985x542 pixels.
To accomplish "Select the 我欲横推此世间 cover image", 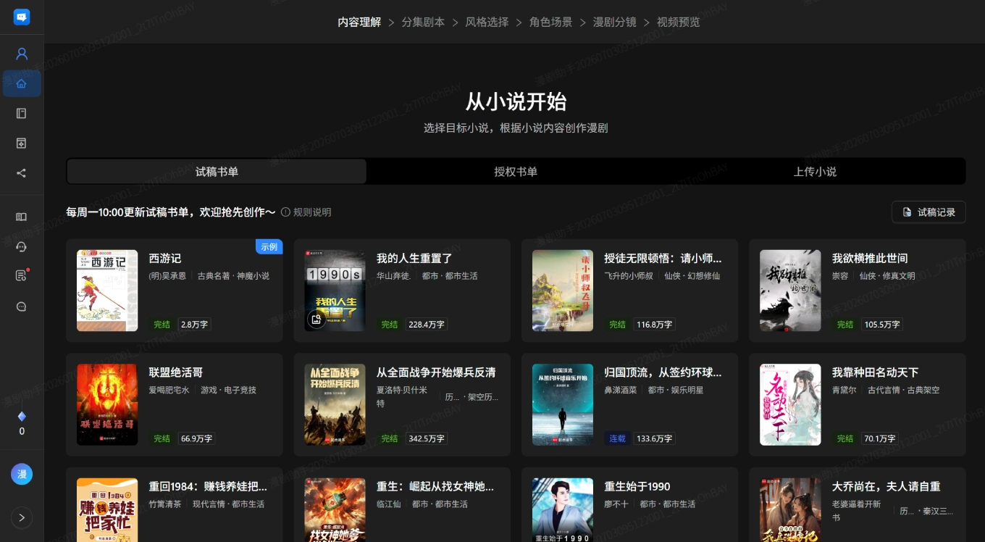I will point(790,291).
